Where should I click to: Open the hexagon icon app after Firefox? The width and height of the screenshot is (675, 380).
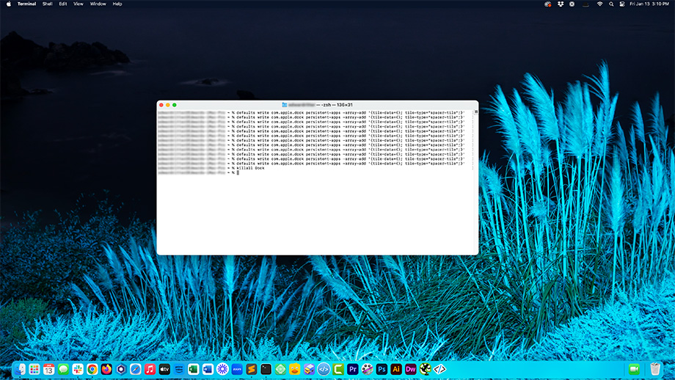click(x=121, y=369)
